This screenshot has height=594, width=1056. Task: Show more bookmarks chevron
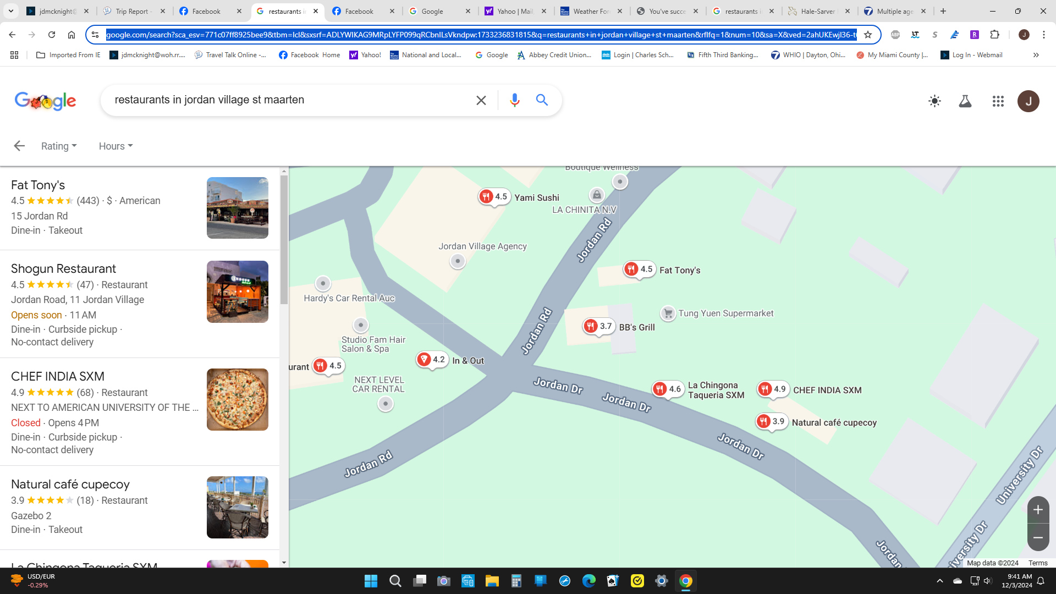[1036, 55]
